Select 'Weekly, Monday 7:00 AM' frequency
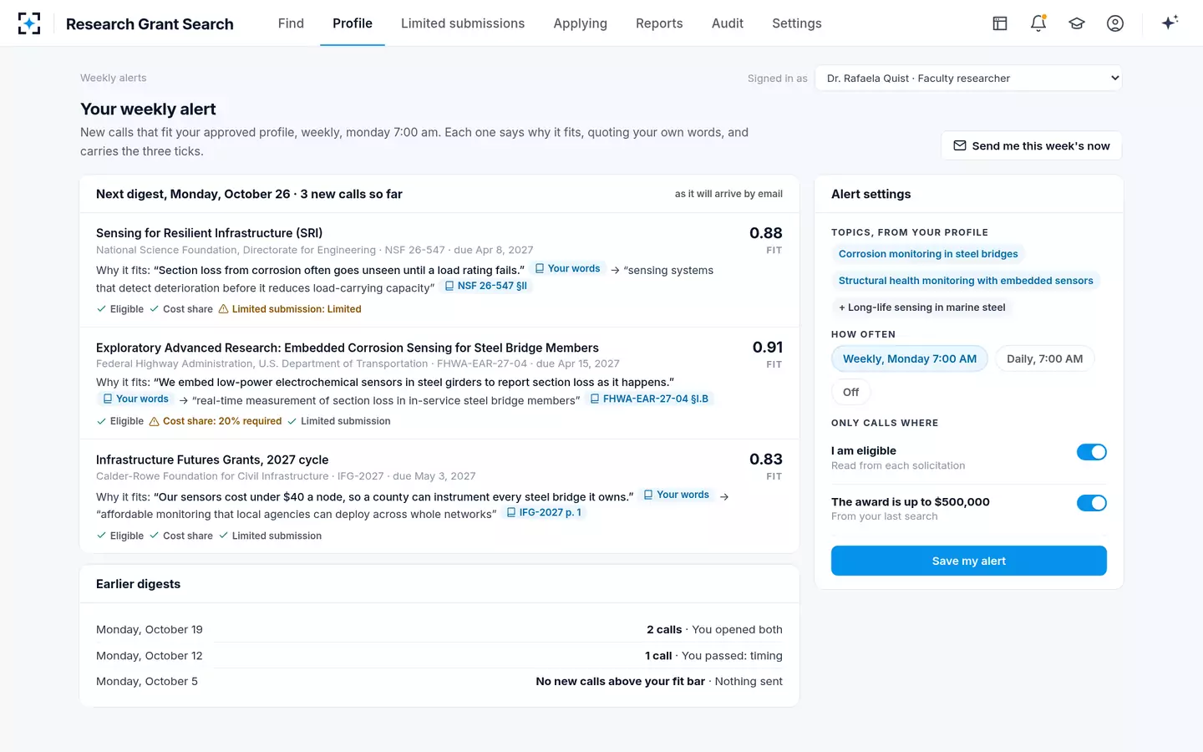 click(x=910, y=358)
